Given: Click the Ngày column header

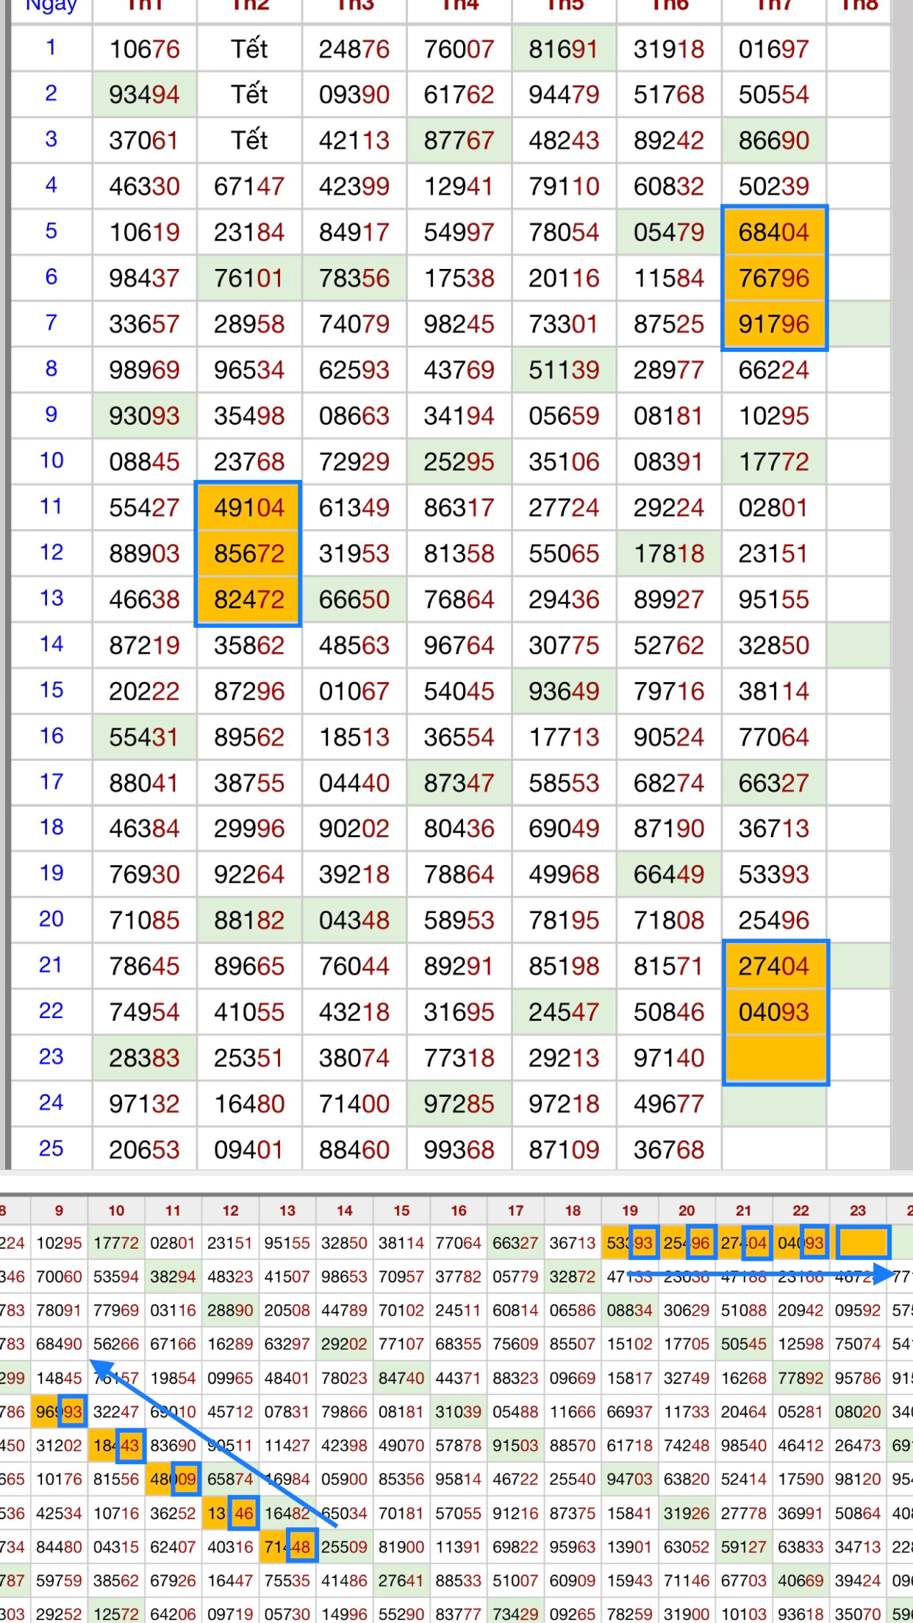Looking at the screenshot, I should [x=51, y=6].
